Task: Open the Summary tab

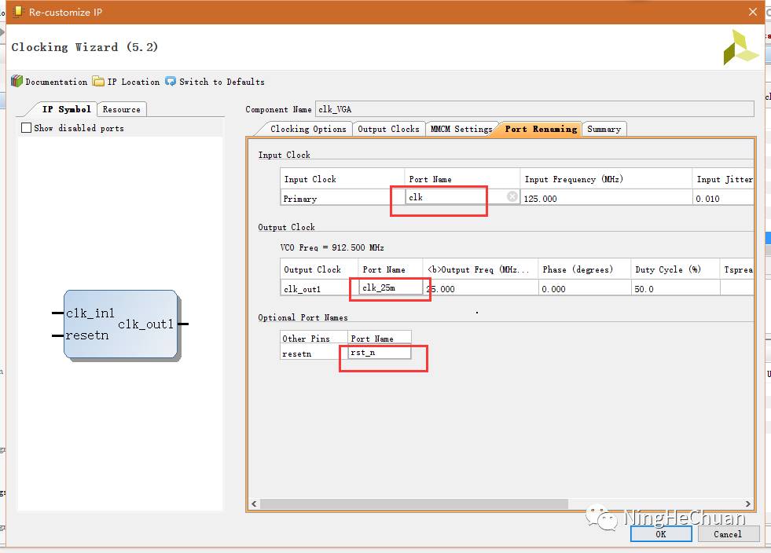Action: (x=604, y=129)
